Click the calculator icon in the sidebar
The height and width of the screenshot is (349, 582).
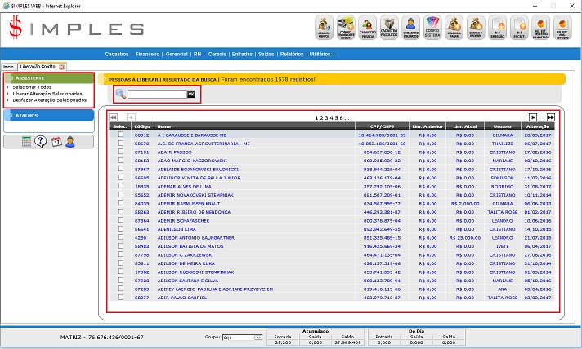click(x=27, y=141)
